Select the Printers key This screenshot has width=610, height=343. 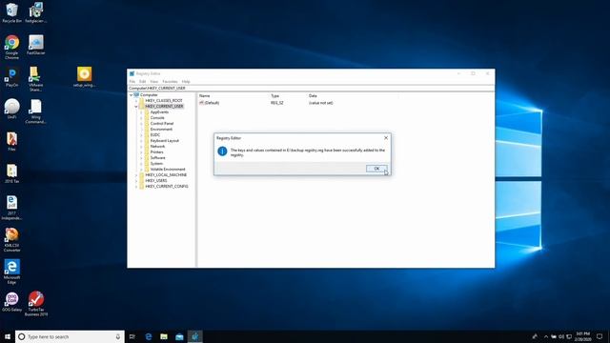pos(156,152)
